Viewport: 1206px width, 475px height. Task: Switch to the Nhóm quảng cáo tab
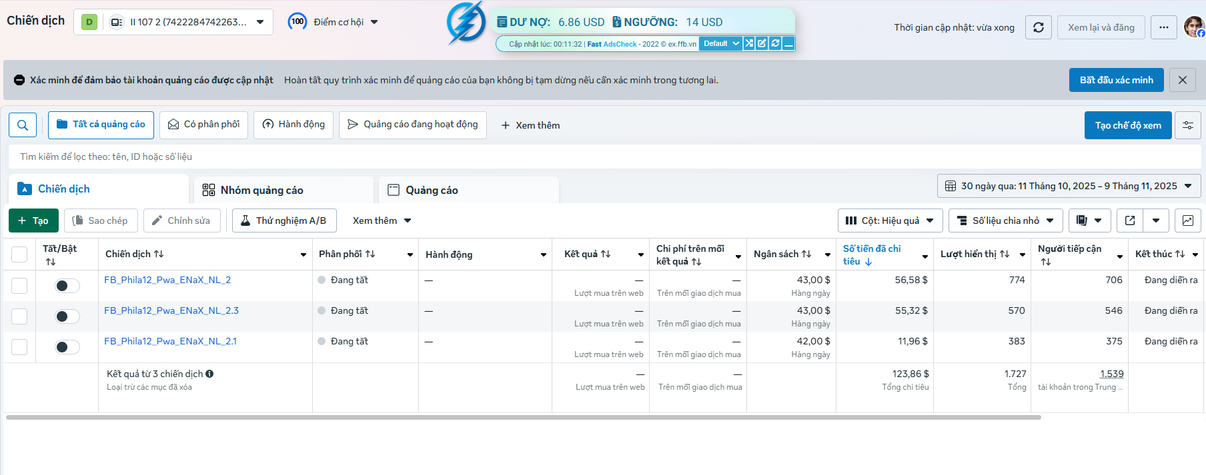[283, 190]
